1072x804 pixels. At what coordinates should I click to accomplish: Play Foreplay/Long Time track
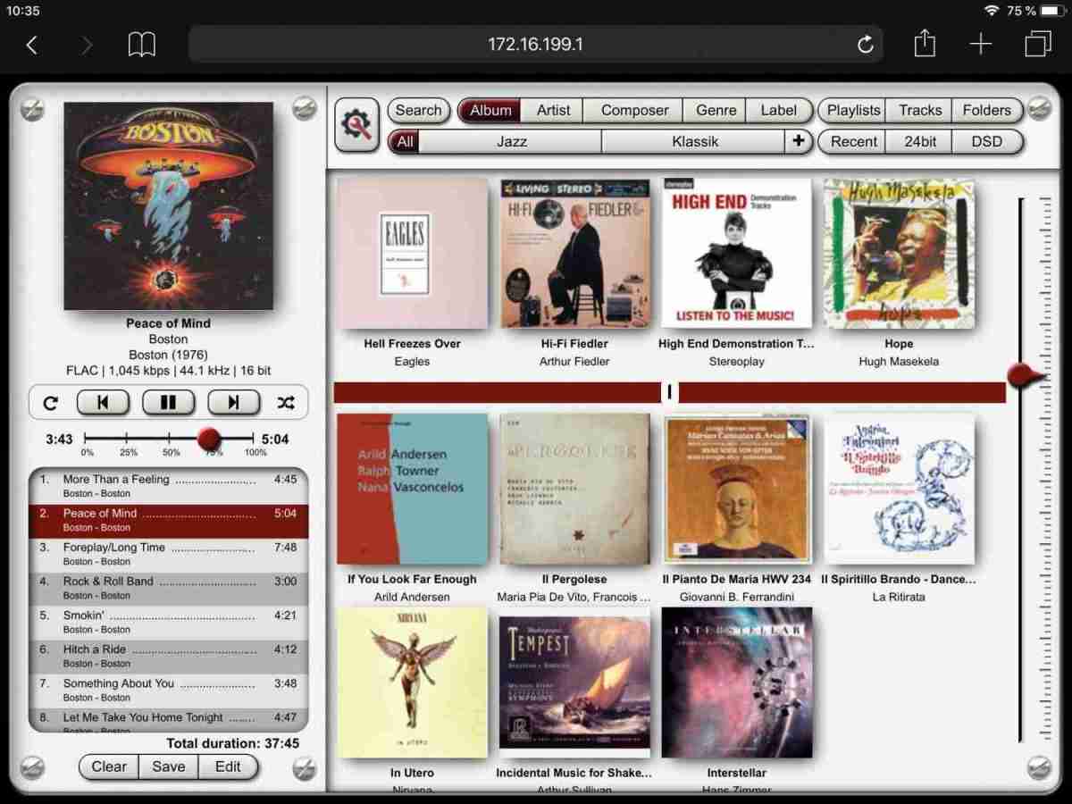click(x=169, y=554)
